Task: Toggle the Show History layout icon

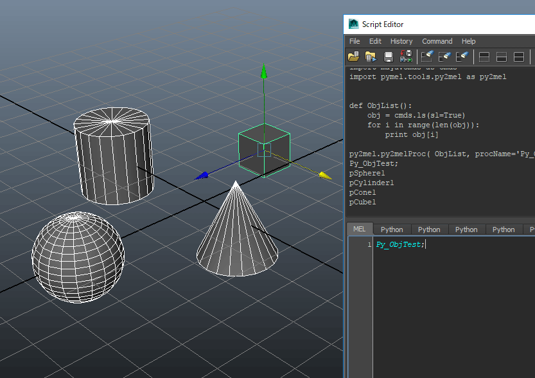Action: [485, 57]
